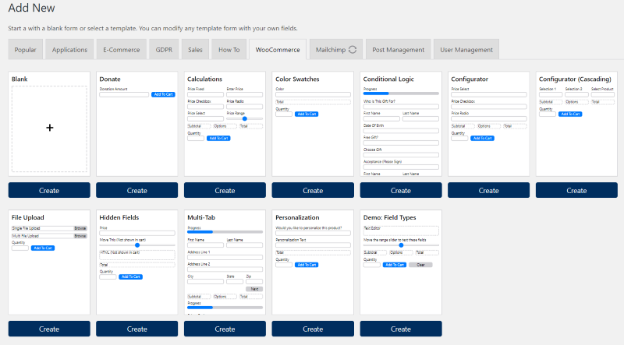
Task: Select the Color Swatches template preview
Action: click(x=313, y=124)
